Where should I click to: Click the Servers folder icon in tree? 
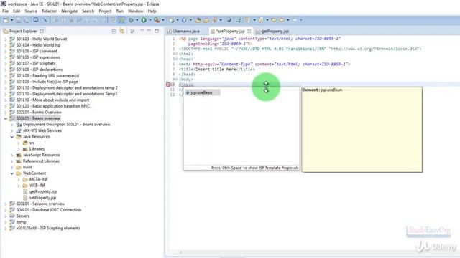point(12,216)
